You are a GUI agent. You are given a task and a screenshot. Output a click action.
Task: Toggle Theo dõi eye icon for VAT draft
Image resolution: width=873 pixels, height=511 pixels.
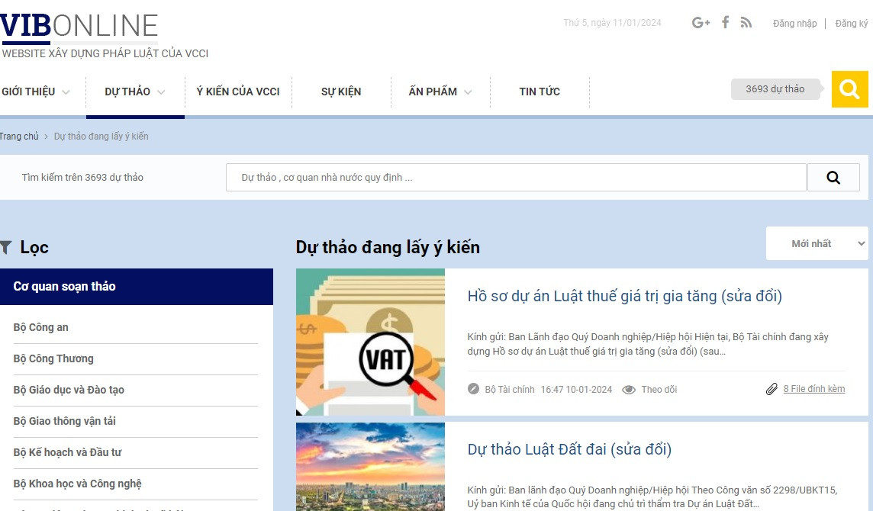629,389
